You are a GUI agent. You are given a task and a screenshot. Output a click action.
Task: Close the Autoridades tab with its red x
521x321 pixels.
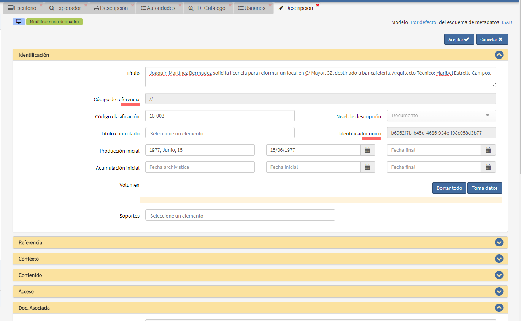point(180,5)
